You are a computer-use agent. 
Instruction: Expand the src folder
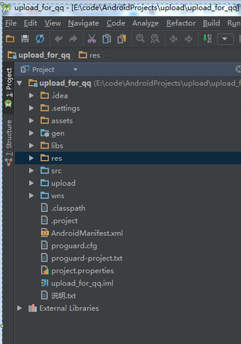pos(32,171)
